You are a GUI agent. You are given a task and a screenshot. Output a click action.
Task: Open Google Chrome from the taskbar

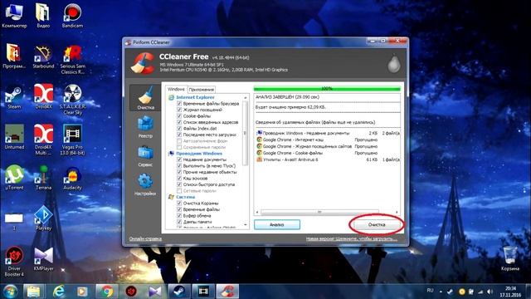[107, 292]
